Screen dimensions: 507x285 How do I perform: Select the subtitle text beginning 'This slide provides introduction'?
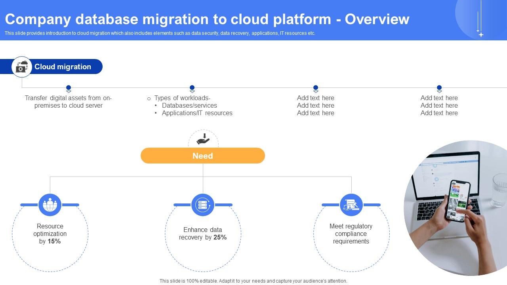point(160,33)
